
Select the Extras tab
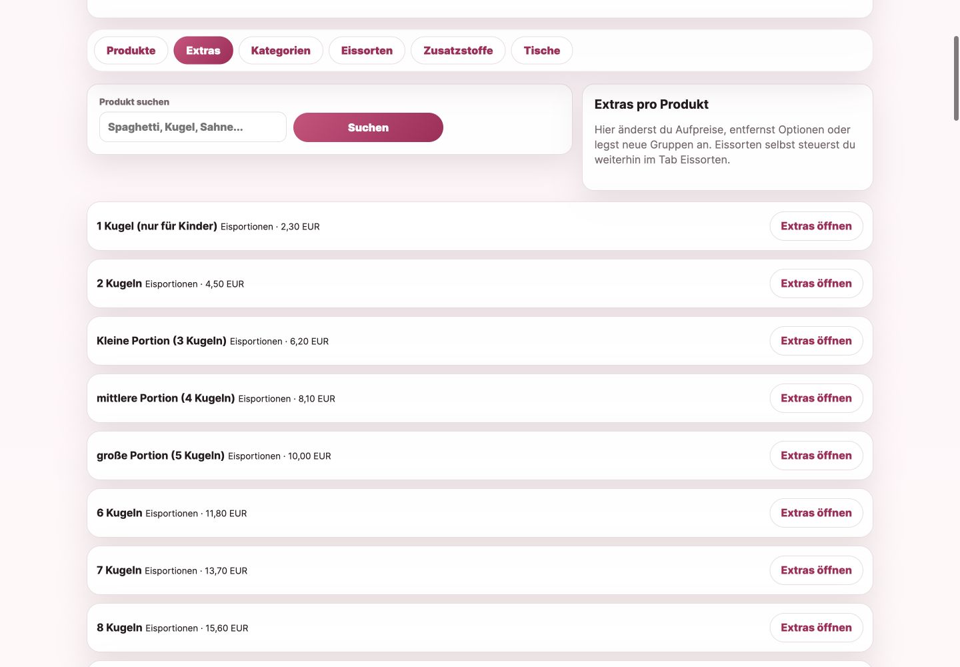coord(203,51)
